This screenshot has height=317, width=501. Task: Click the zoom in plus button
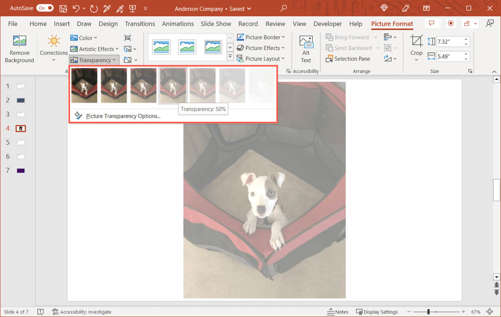tap(463, 312)
